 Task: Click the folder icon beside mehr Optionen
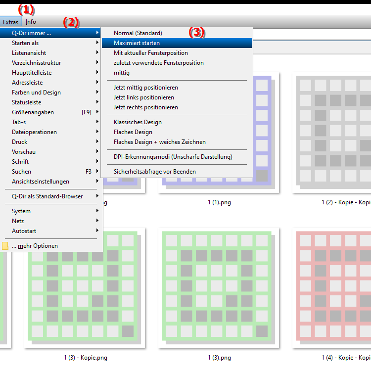pyautogui.click(x=5, y=246)
